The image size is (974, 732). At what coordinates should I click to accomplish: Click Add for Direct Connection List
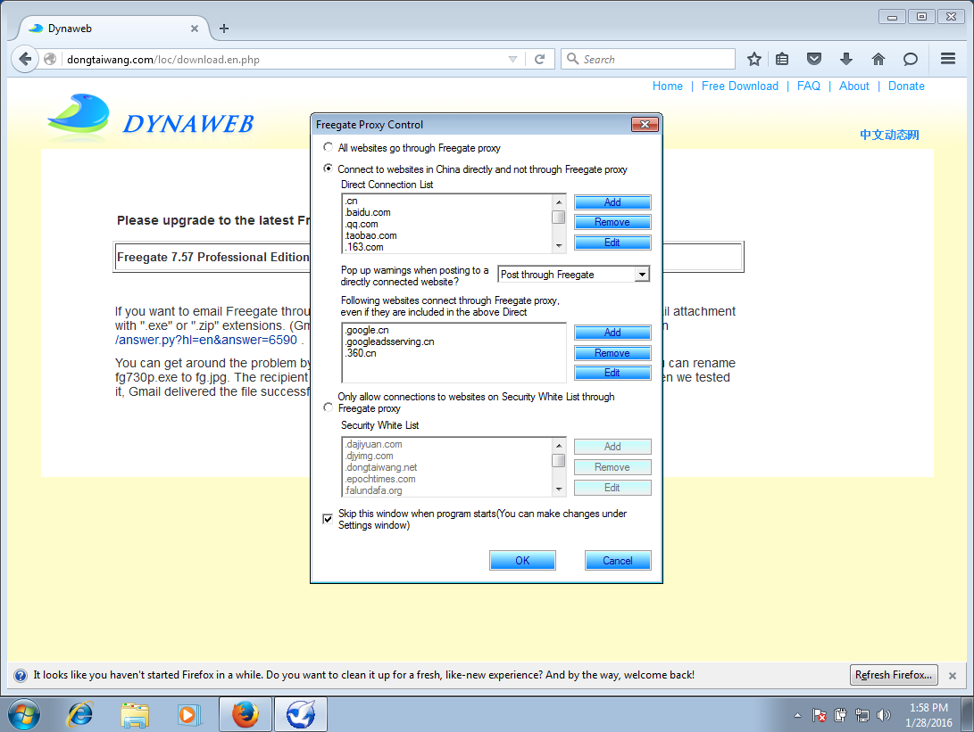click(x=612, y=202)
